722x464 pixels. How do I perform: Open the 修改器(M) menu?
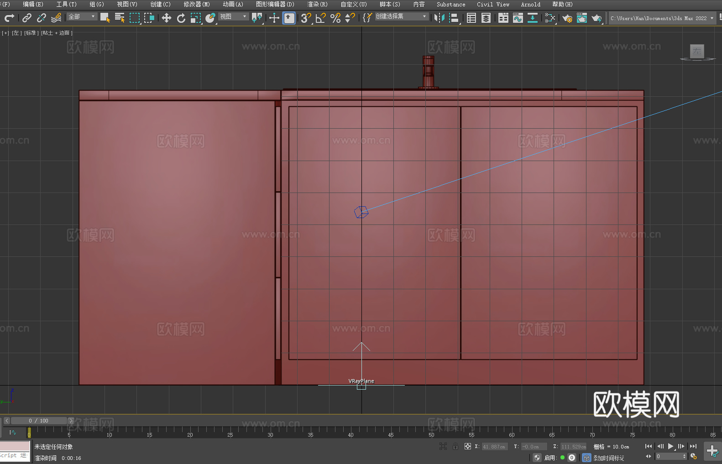197,4
